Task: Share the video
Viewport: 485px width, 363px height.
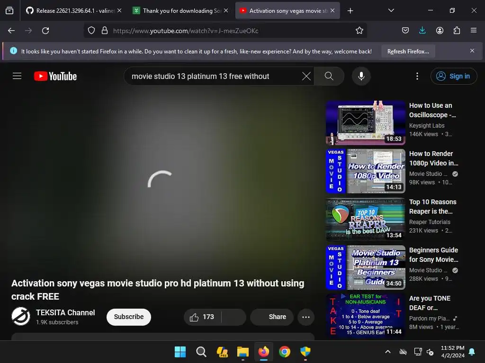Action: 272,317
